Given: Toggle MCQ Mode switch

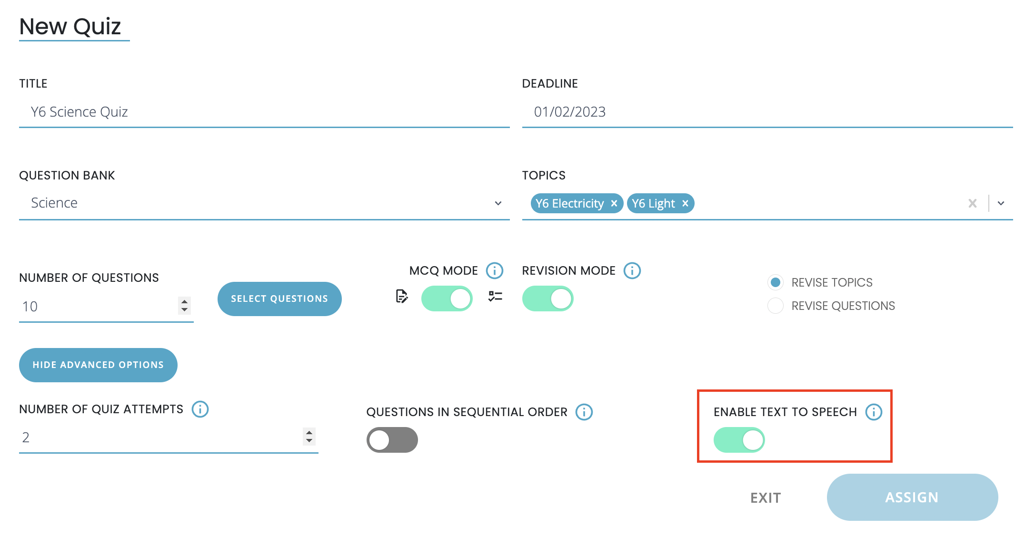Looking at the screenshot, I should click(447, 298).
